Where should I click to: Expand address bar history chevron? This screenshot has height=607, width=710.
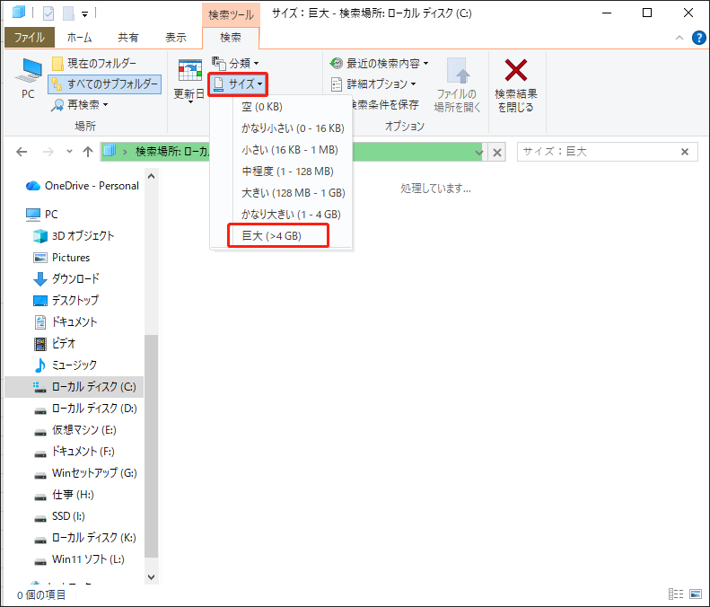point(479,153)
